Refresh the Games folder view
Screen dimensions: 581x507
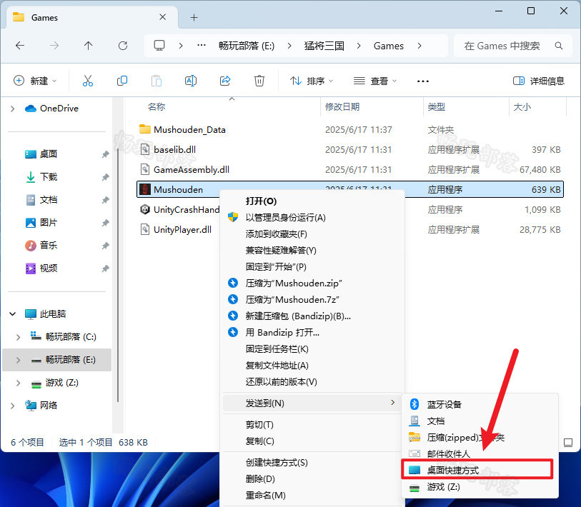coord(123,46)
